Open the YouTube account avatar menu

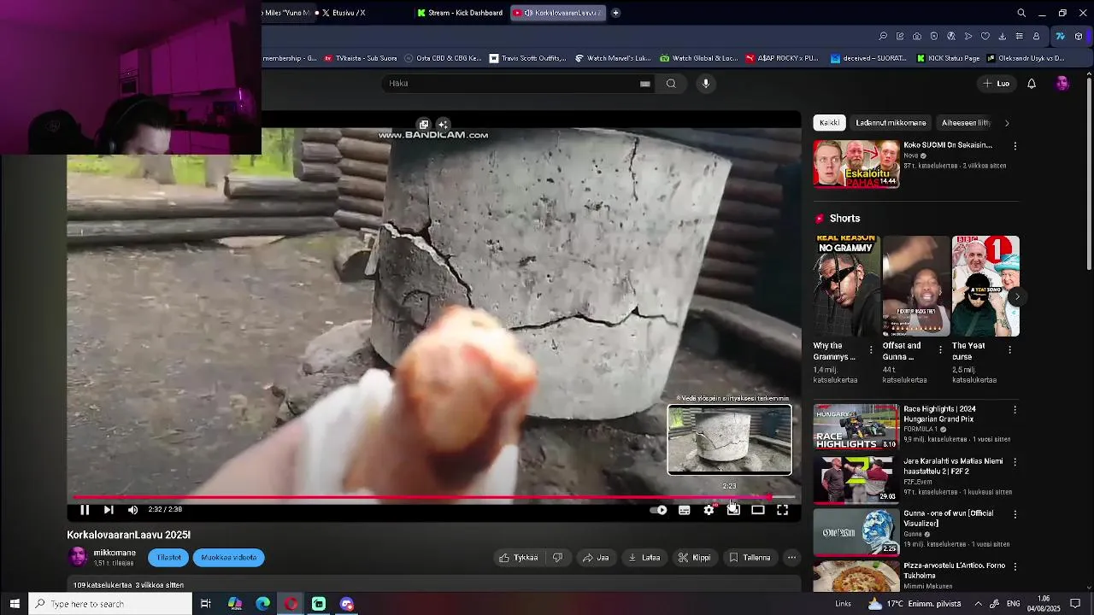(x=1062, y=84)
